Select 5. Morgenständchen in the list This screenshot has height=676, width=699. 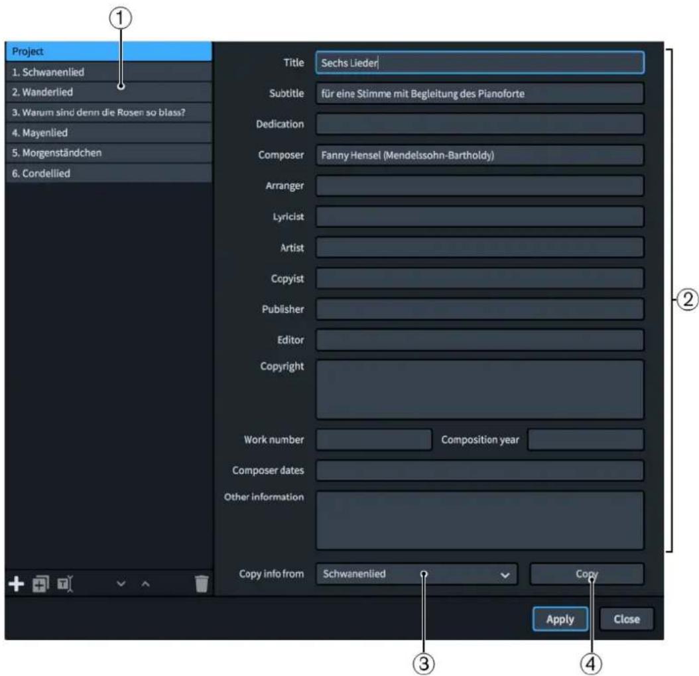108,153
